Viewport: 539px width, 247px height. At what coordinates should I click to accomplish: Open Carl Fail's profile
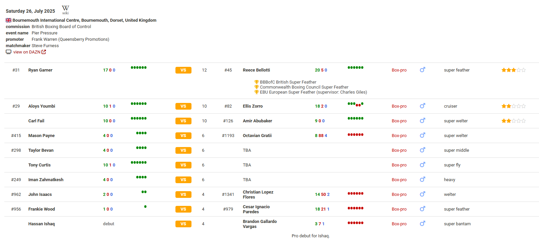pyautogui.click(x=36, y=121)
